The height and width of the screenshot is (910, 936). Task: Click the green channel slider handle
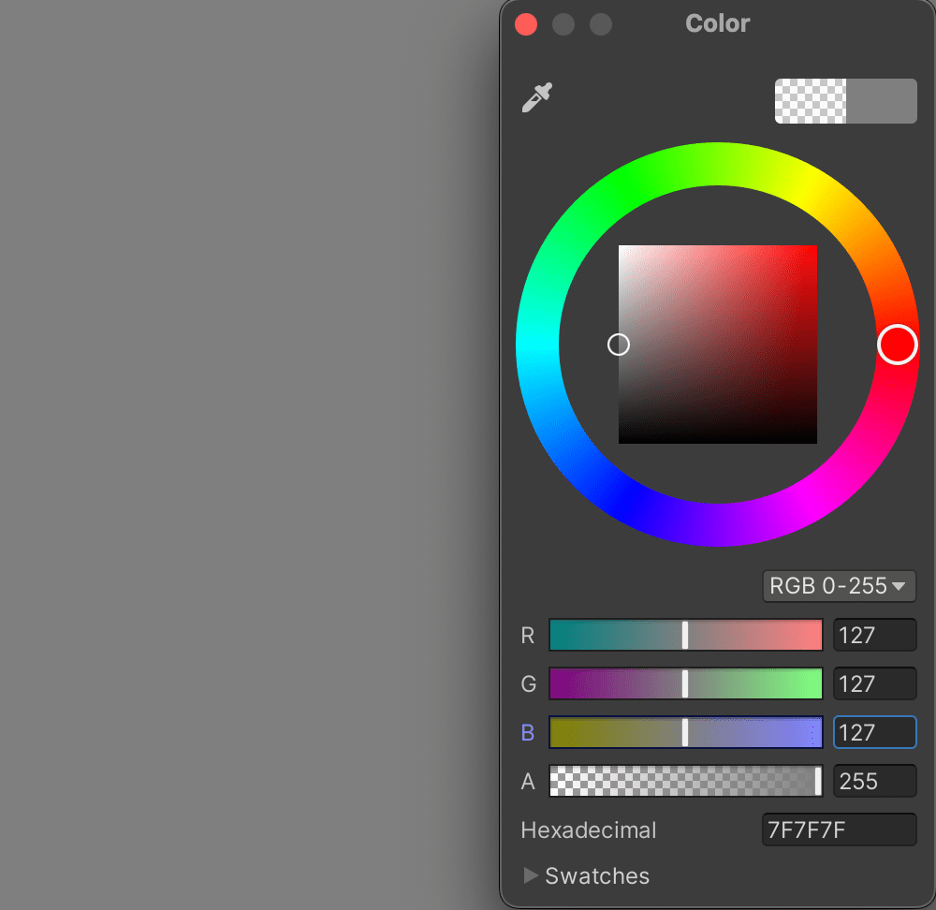(x=685, y=683)
